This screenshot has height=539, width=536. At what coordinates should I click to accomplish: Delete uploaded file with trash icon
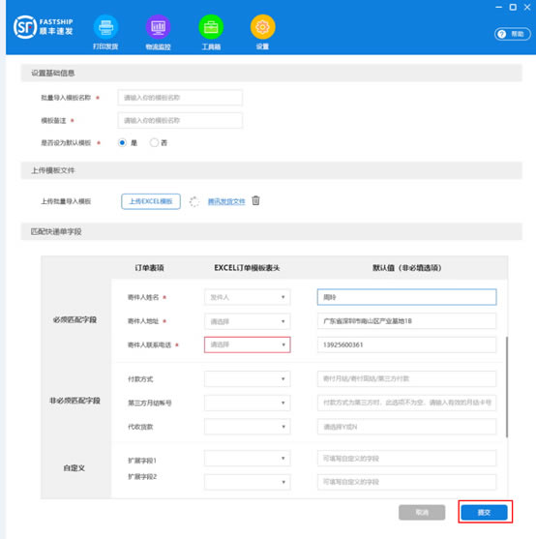pyautogui.click(x=256, y=200)
